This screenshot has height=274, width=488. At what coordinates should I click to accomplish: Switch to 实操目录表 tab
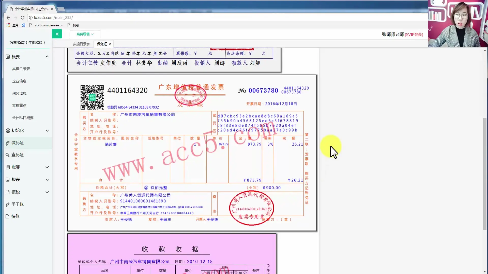pos(81,44)
